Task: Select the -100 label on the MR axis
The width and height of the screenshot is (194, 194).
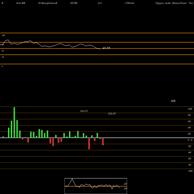Action: (190, 171)
